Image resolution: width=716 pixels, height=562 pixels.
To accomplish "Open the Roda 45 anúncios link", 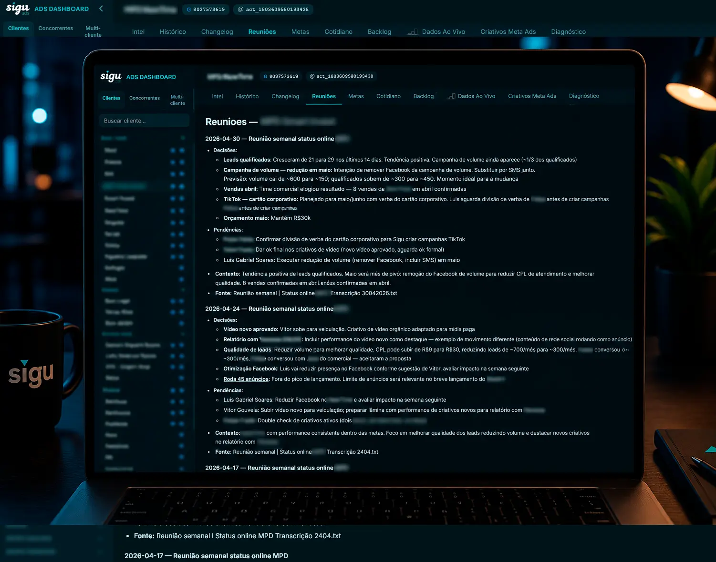I will click(x=246, y=379).
